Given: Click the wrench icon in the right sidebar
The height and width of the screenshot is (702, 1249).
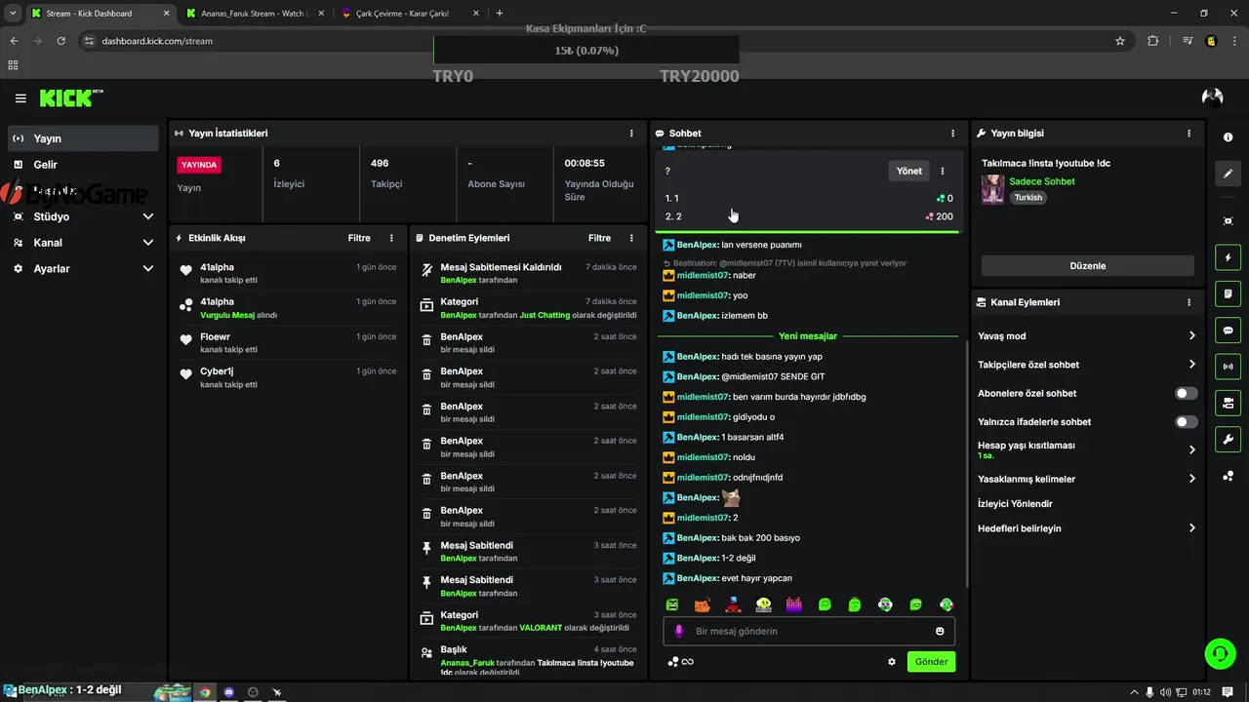Looking at the screenshot, I should pyautogui.click(x=1228, y=439).
